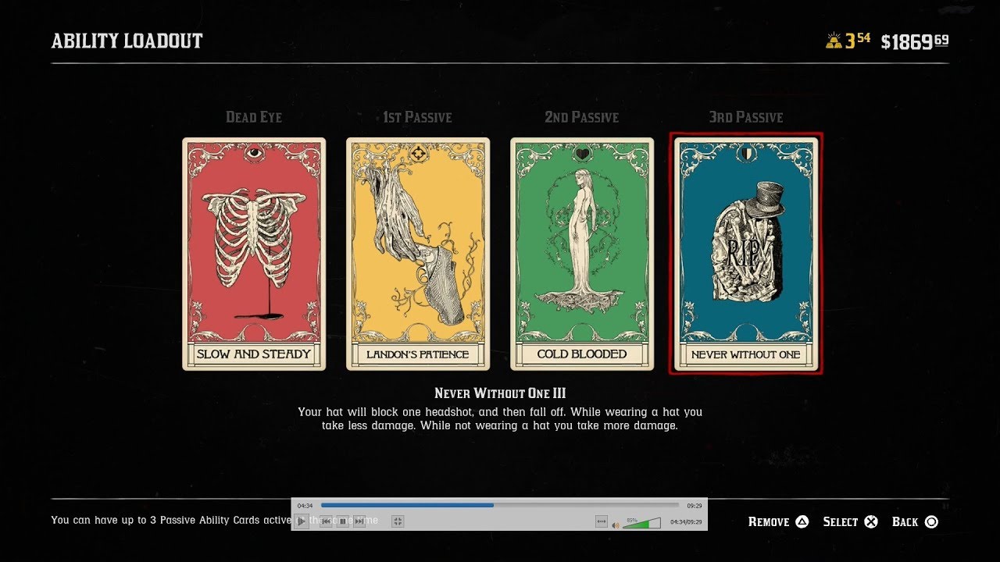Image resolution: width=1000 pixels, height=562 pixels.
Task: Click the Select button label
Action: (x=841, y=521)
